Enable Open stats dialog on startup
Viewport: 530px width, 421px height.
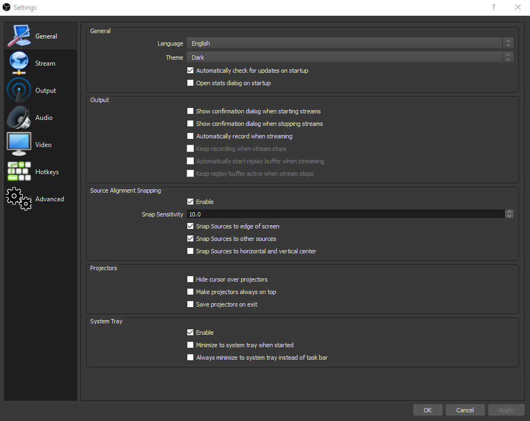coord(190,82)
